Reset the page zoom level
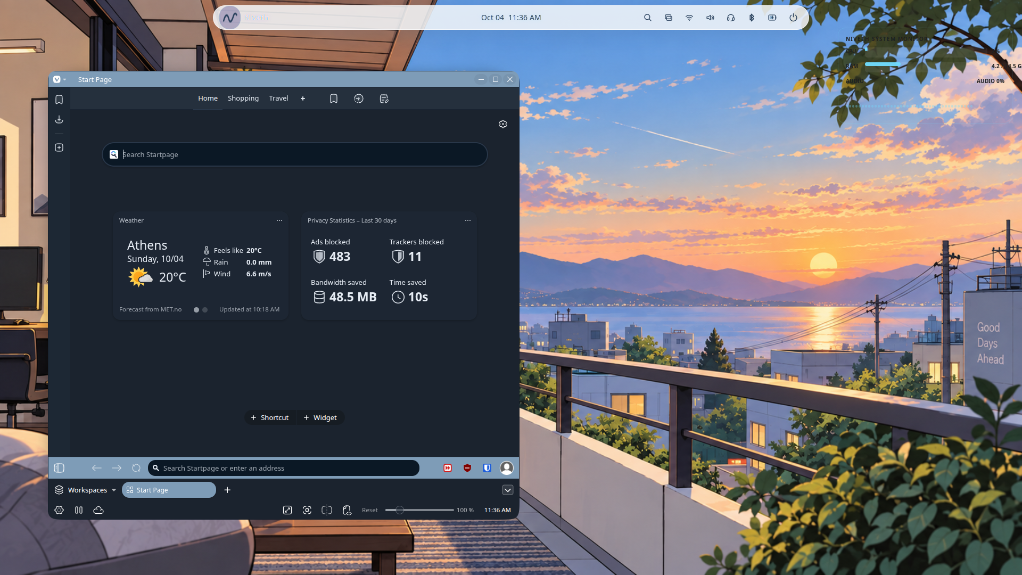This screenshot has height=575, width=1022. coord(369,510)
